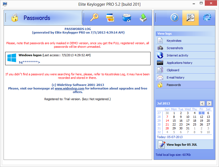The height and width of the screenshot is (167, 219).
Task: View Applications history log
Action: click(179, 63)
